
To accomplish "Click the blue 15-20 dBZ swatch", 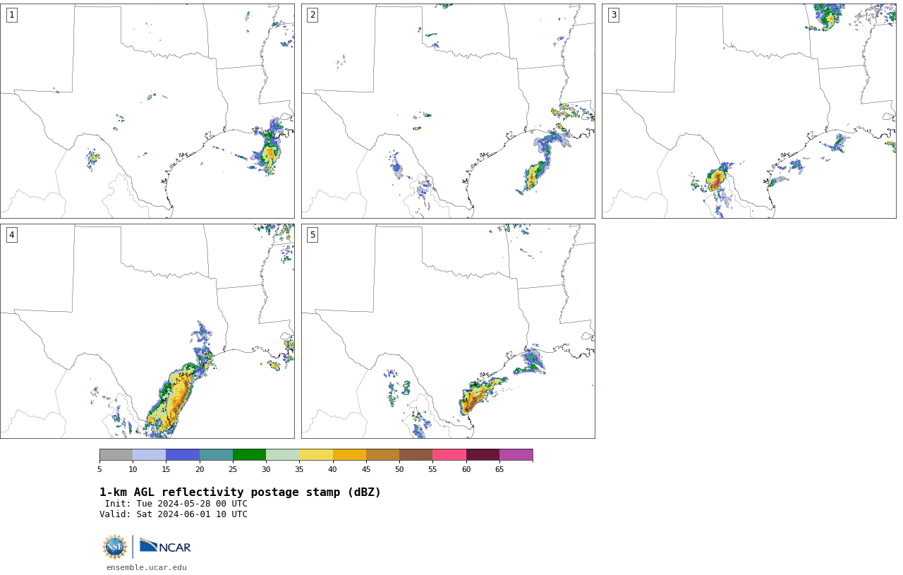I will 183,454.
